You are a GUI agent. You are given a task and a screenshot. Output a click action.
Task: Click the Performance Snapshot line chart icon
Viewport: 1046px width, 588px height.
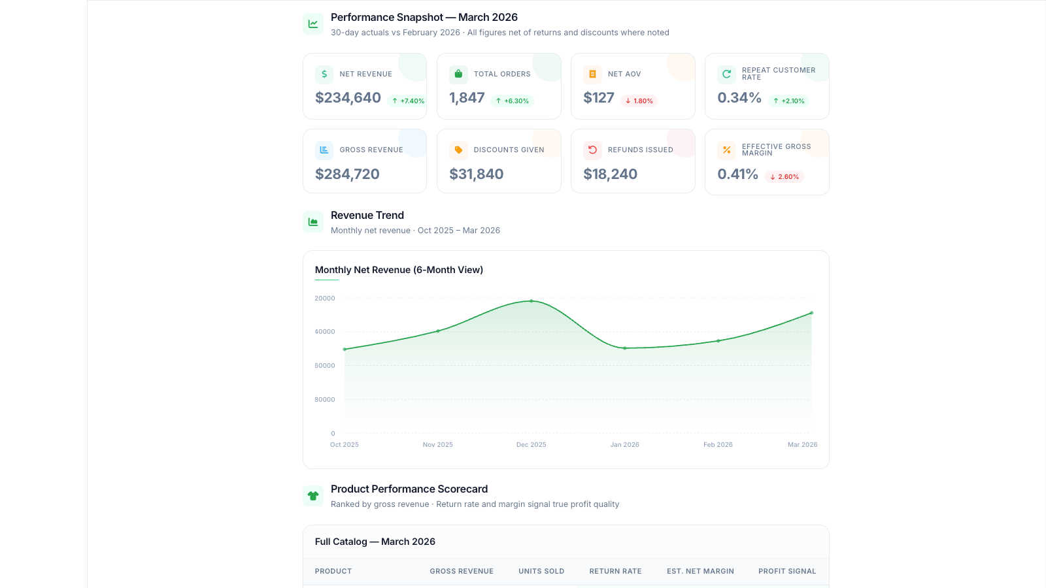pos(313,24)
